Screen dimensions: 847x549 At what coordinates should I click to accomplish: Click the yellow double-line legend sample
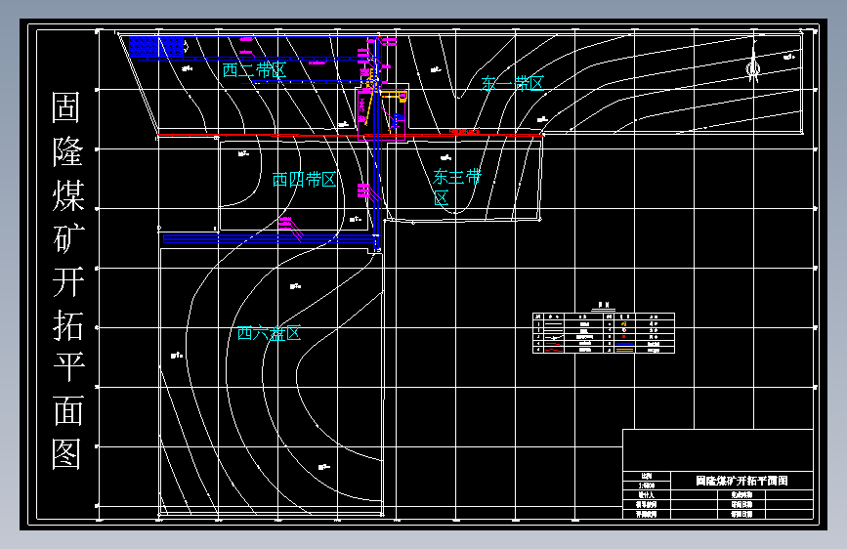click(x=624, y=350)
